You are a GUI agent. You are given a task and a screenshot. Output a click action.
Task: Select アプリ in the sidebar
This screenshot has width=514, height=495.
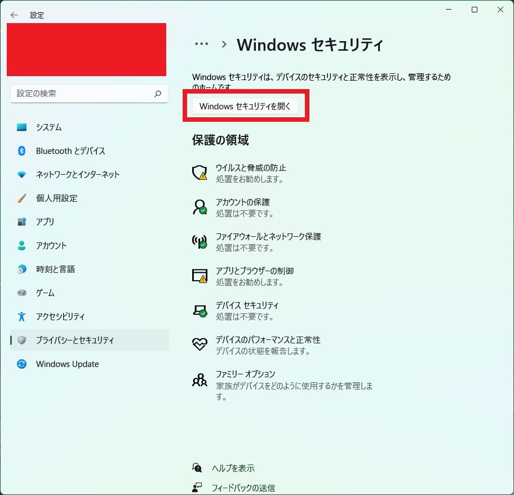(90, 222)
